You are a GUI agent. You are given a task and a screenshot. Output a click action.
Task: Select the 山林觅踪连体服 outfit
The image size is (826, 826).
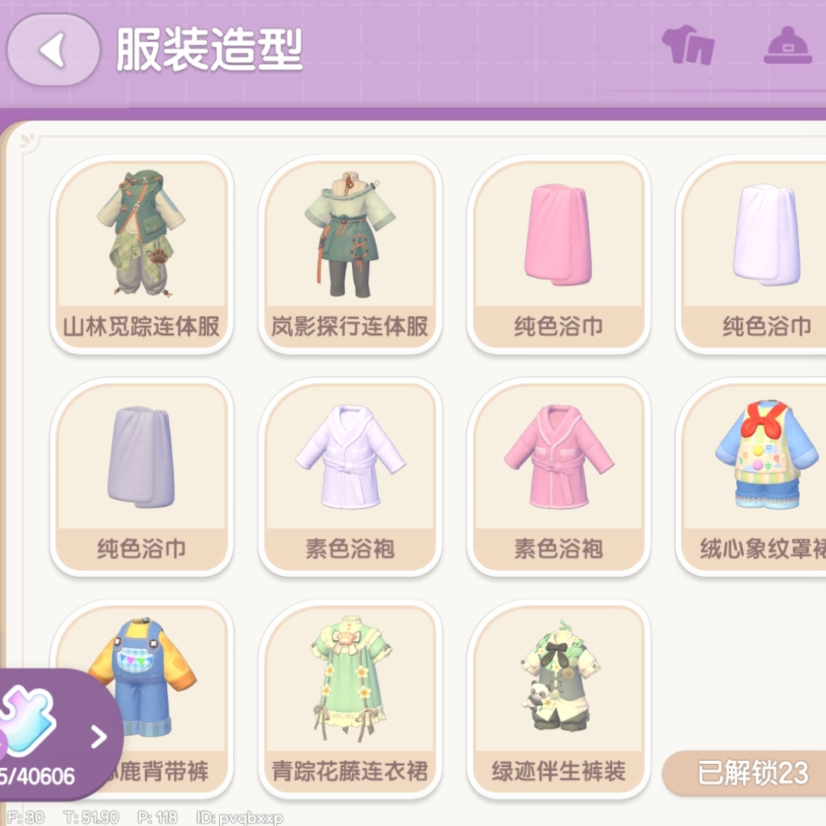142,255
